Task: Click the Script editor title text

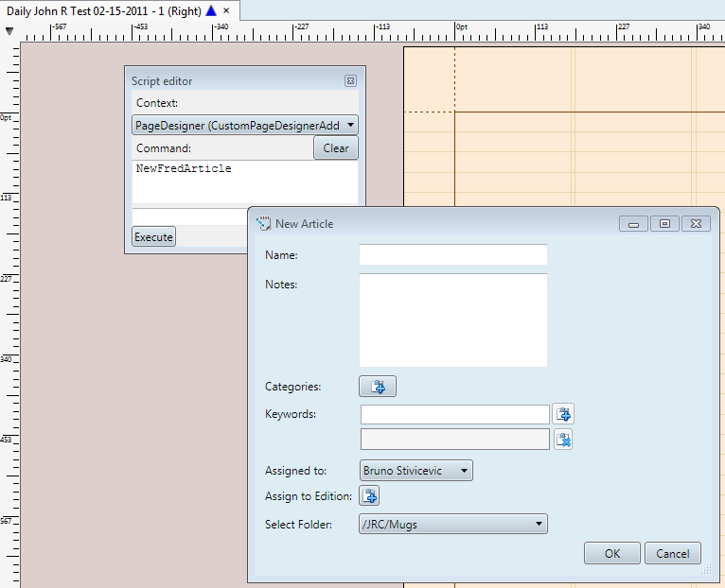Action: pos(162,81)
